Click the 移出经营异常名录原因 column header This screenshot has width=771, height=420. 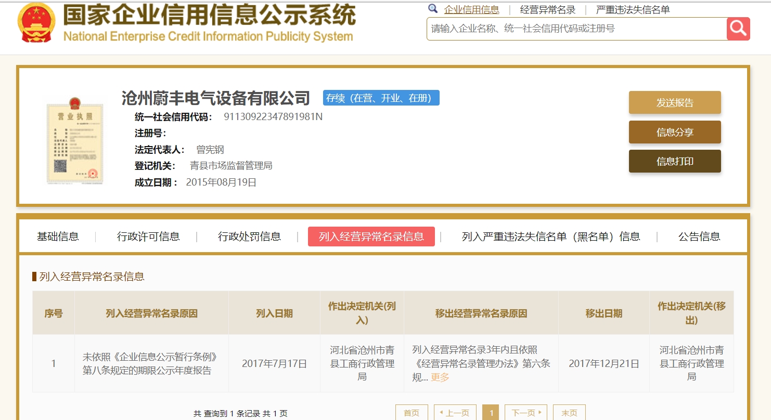coord(481,313)
